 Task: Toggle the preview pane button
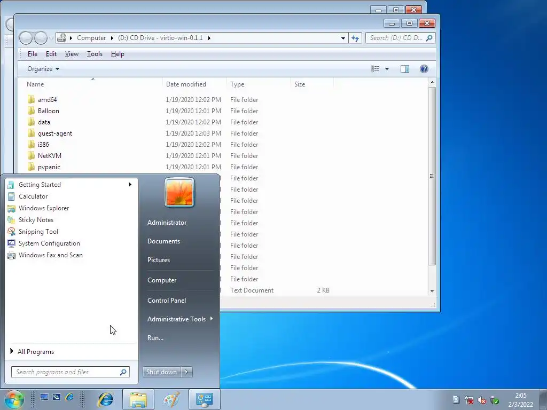pos(405,69)
